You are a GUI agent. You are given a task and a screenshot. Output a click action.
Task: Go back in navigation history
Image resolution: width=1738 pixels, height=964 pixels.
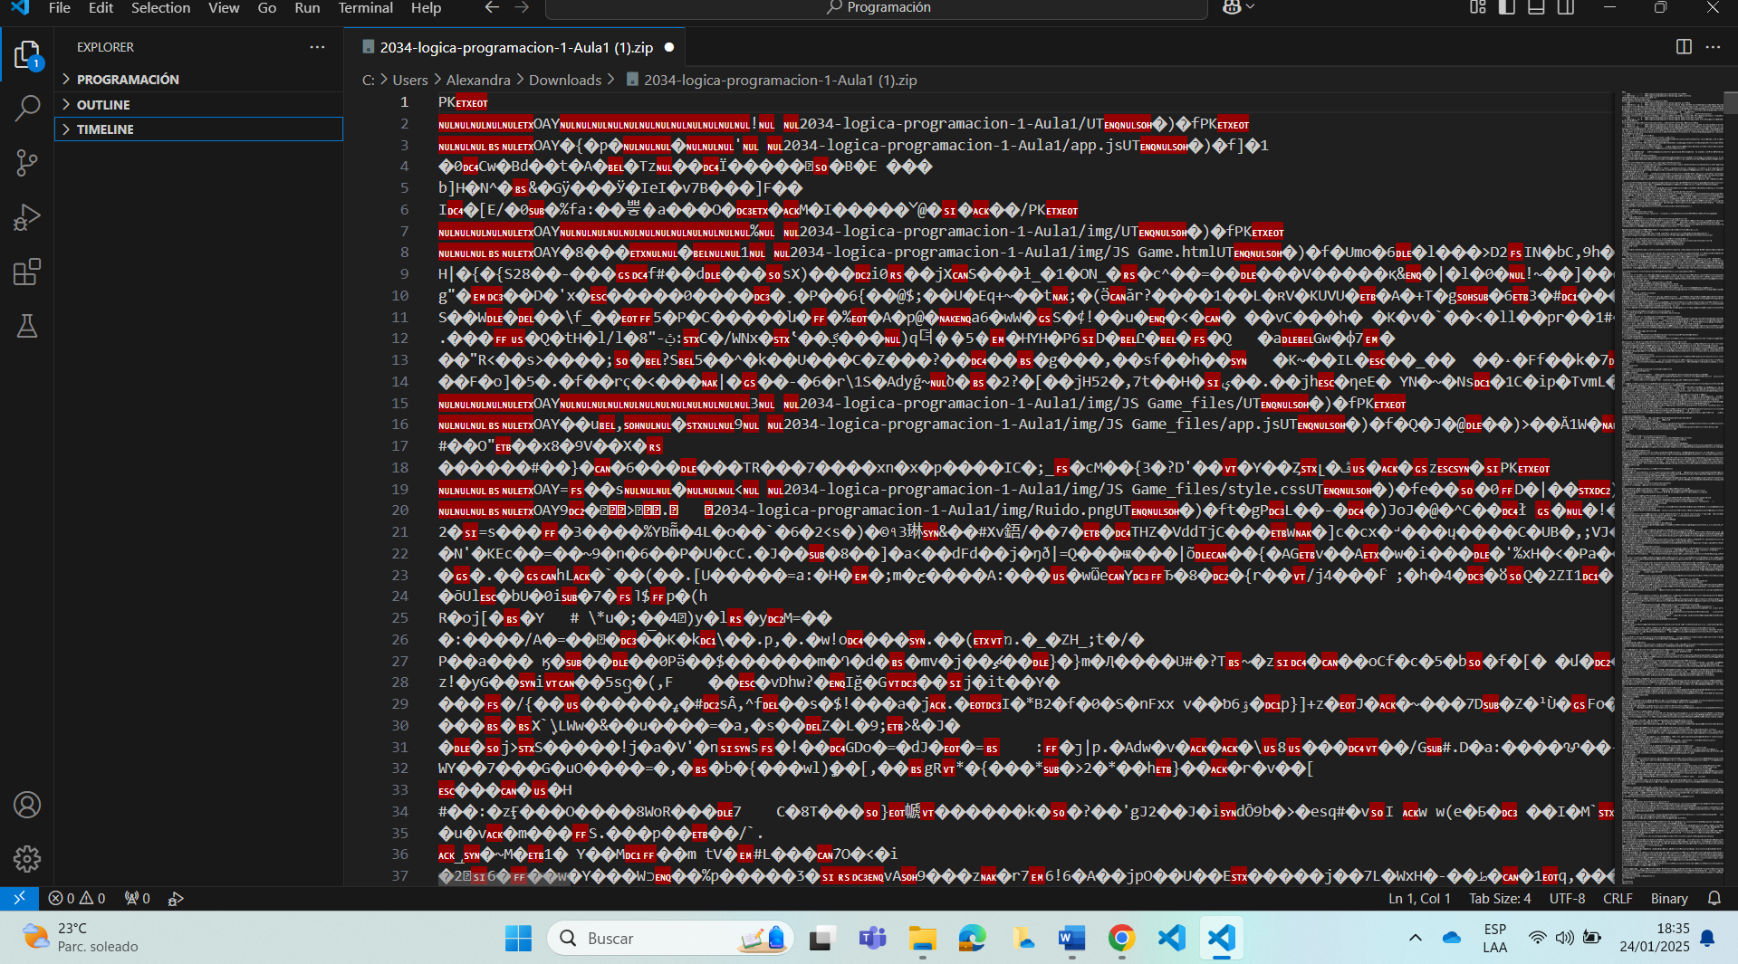(492, 8)
